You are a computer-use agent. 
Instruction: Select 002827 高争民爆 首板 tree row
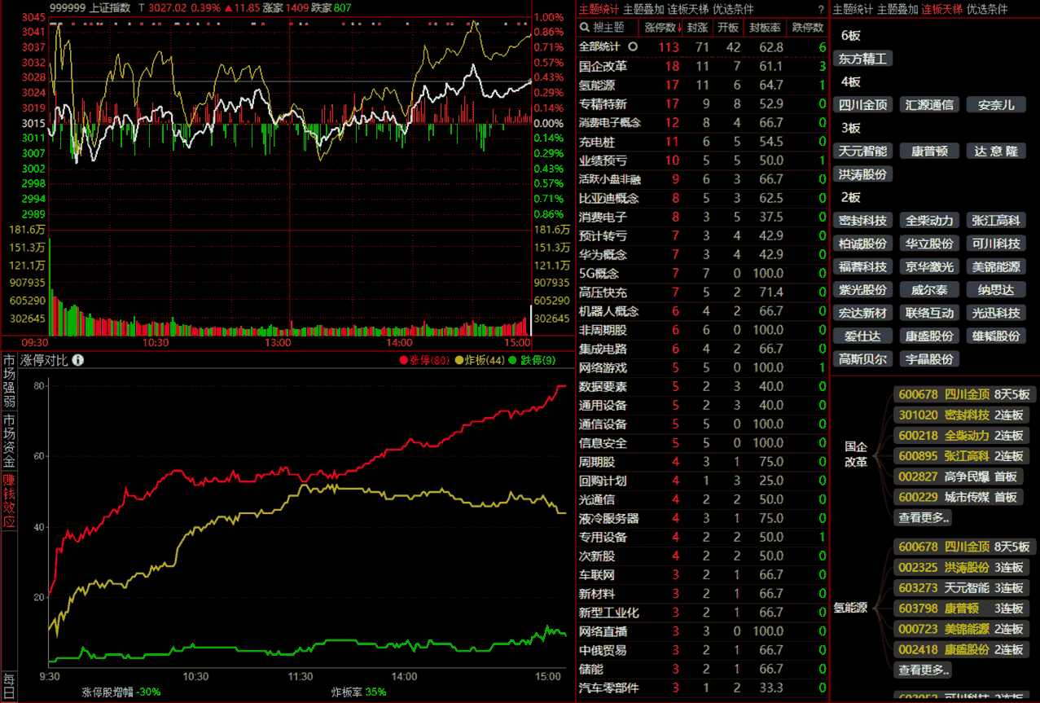pyautogui.click(x=958, y=477)
